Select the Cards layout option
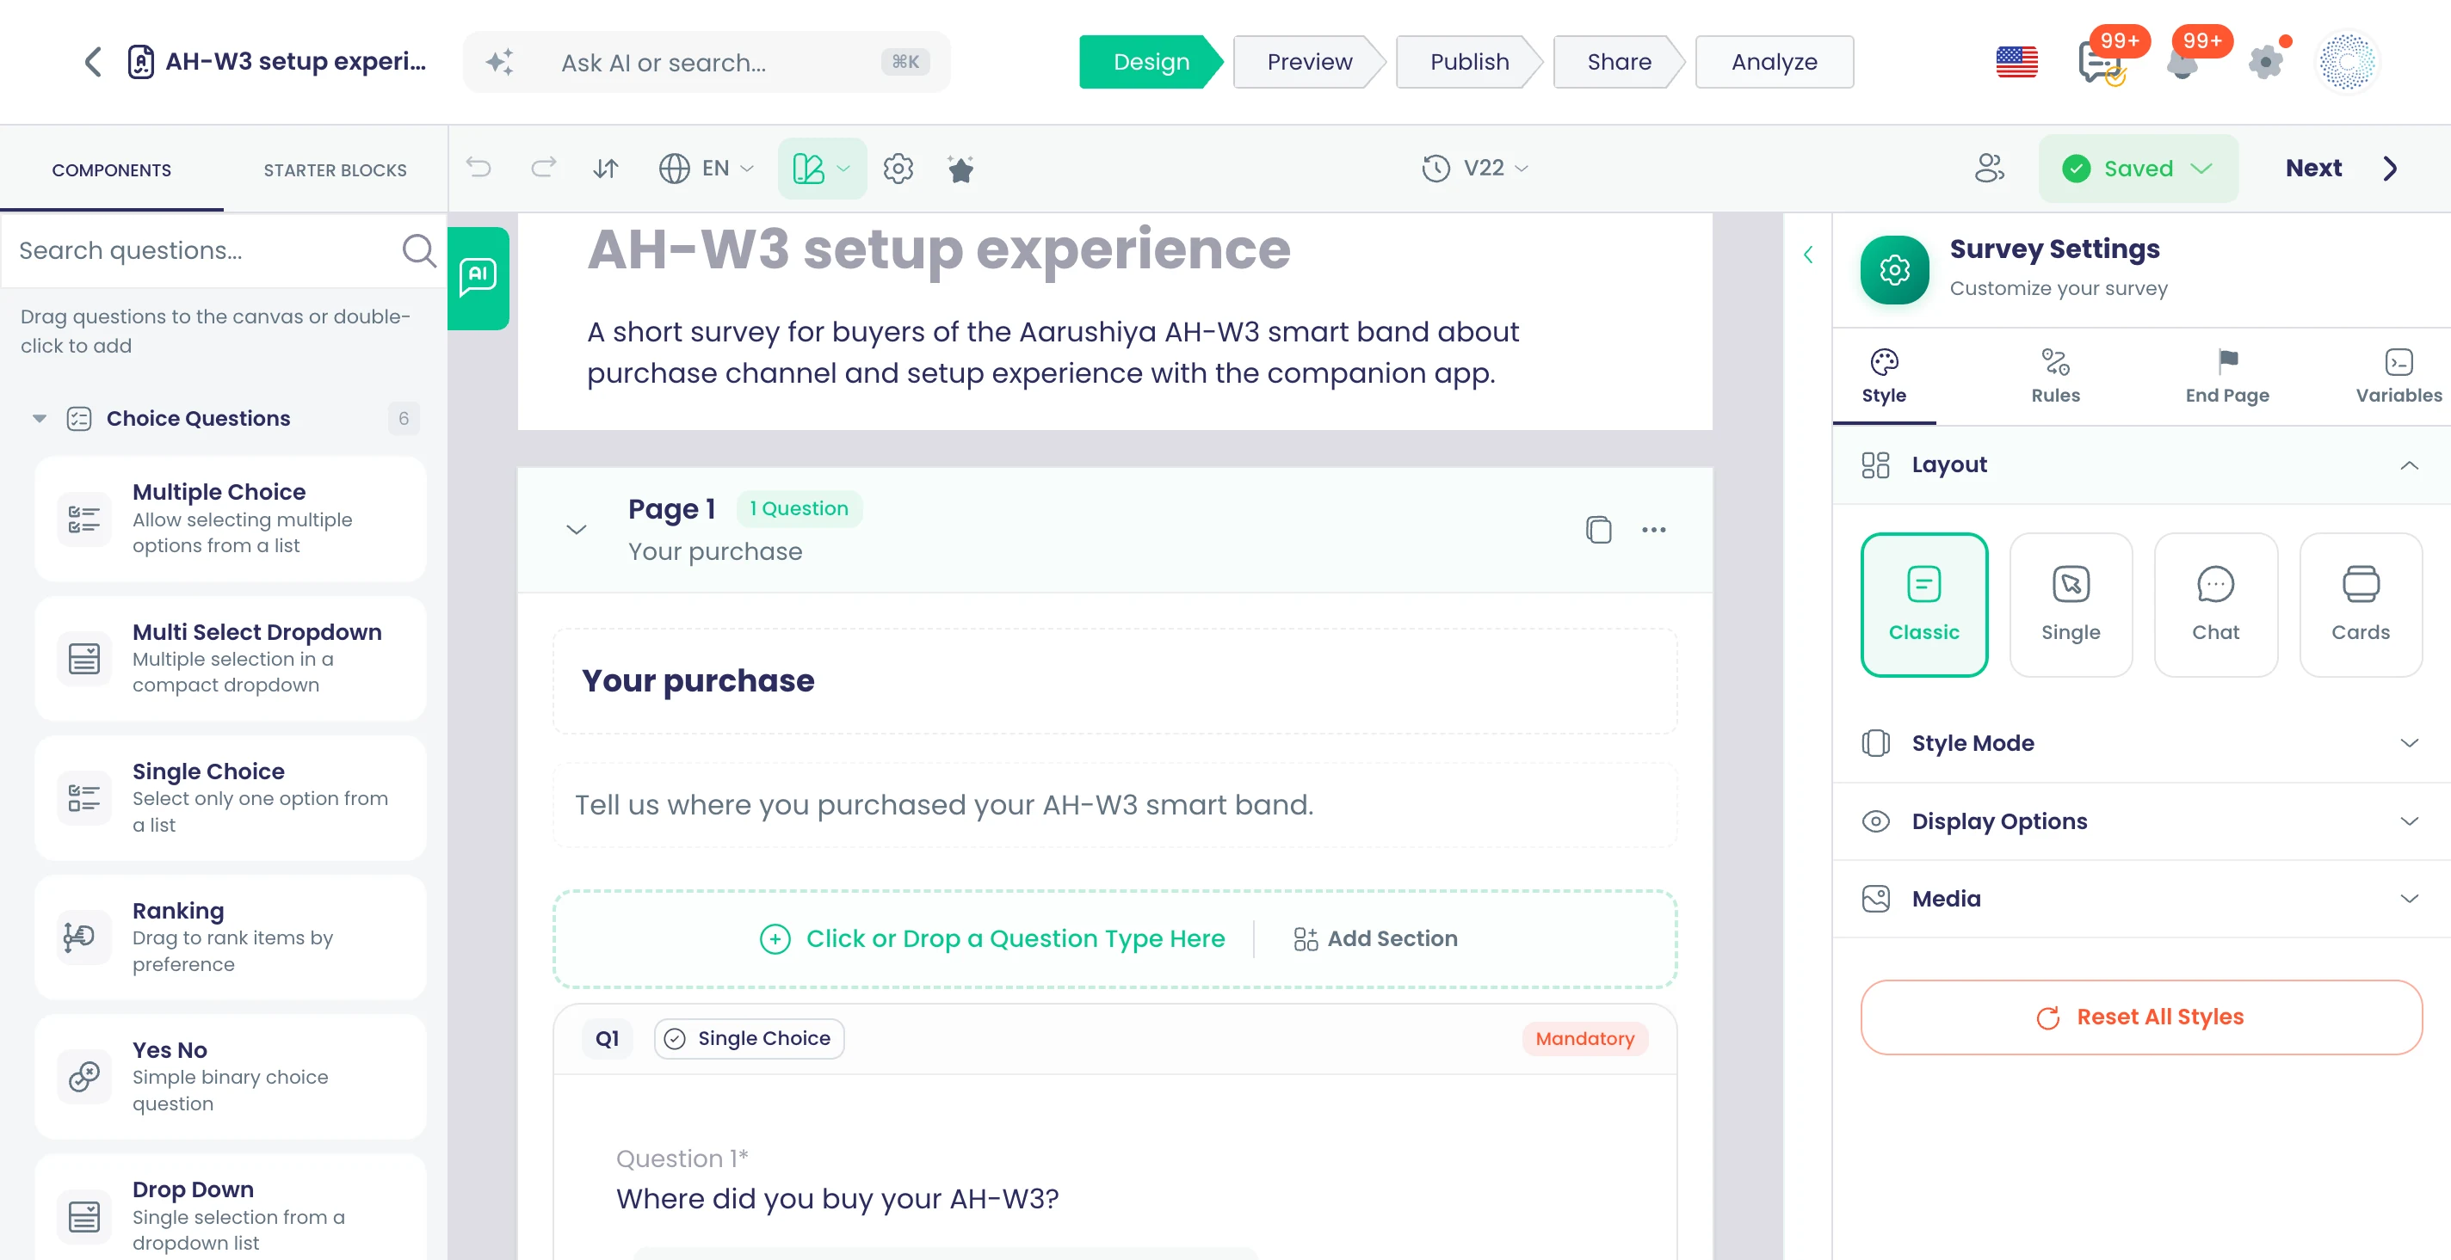 tap(2360, 605)
